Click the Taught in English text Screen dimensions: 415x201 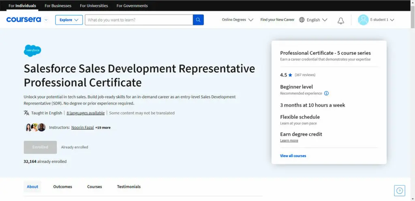pyautogui.click(x=47, y=113)
